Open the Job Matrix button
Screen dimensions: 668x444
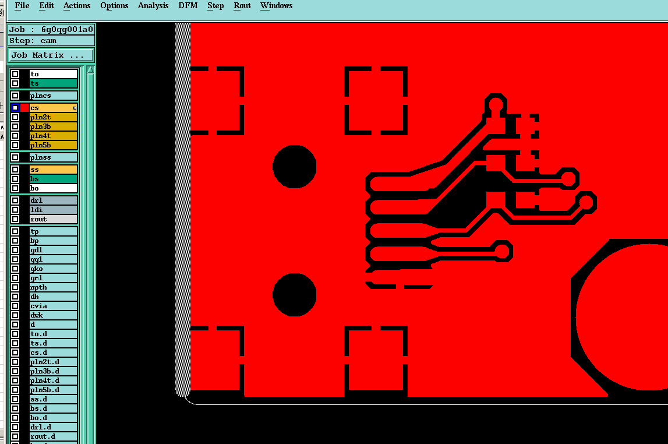[x=51, y=55]
